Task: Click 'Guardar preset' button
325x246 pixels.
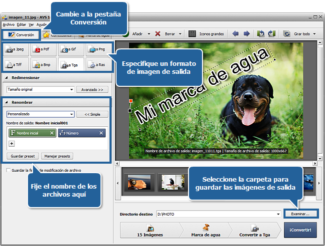Action: pyautogui.click(x=23, y=156)
